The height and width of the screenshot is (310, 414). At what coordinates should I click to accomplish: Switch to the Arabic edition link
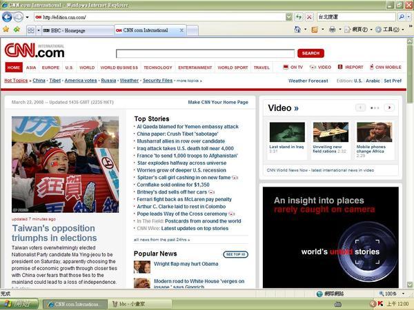(x=373, y=81)
